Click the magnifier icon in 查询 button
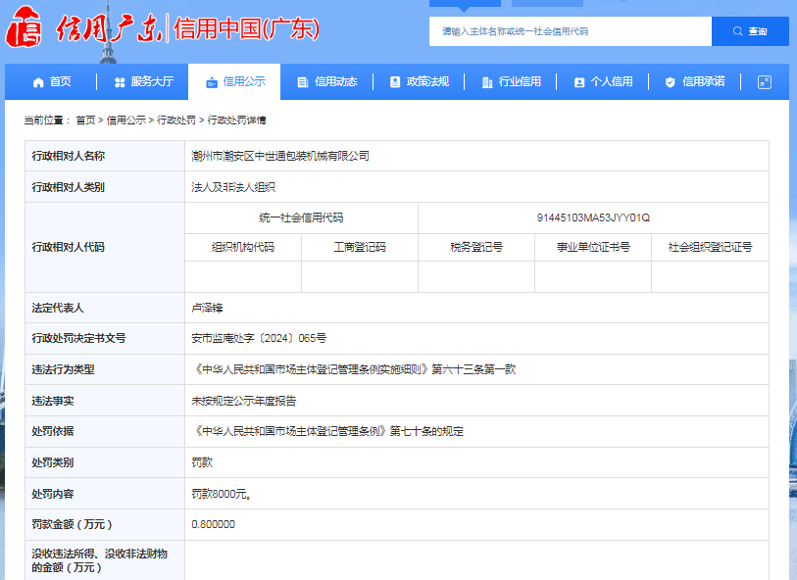 [737, 31]
